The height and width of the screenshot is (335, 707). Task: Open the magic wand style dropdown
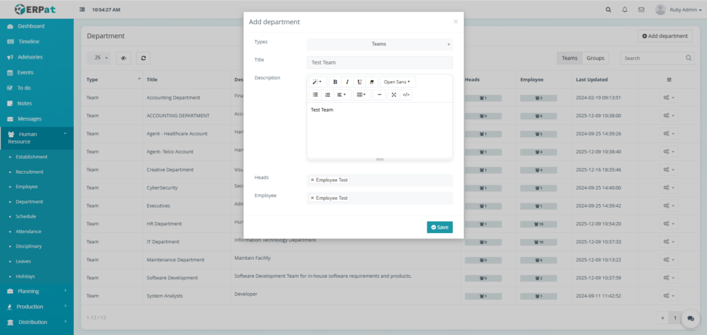[x=318, y=82]
